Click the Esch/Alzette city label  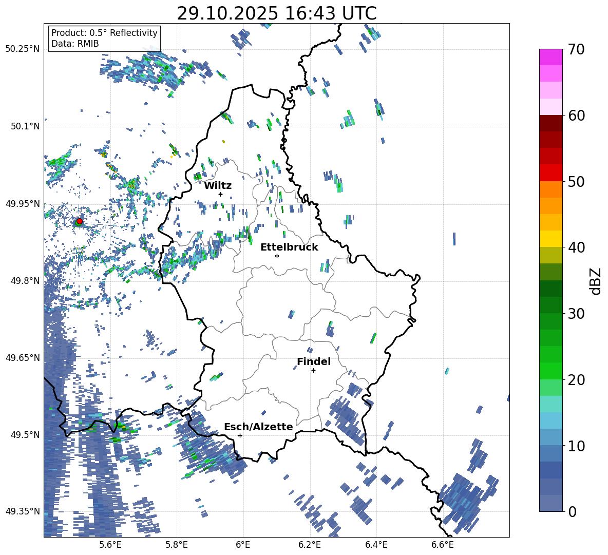click(258, 427)
